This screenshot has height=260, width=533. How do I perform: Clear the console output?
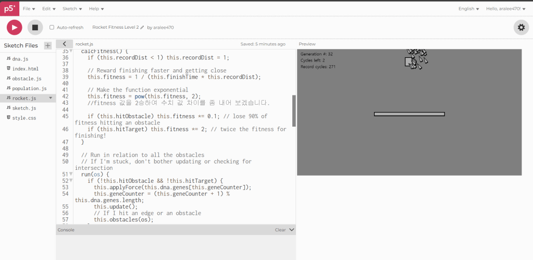coord(280,230)
